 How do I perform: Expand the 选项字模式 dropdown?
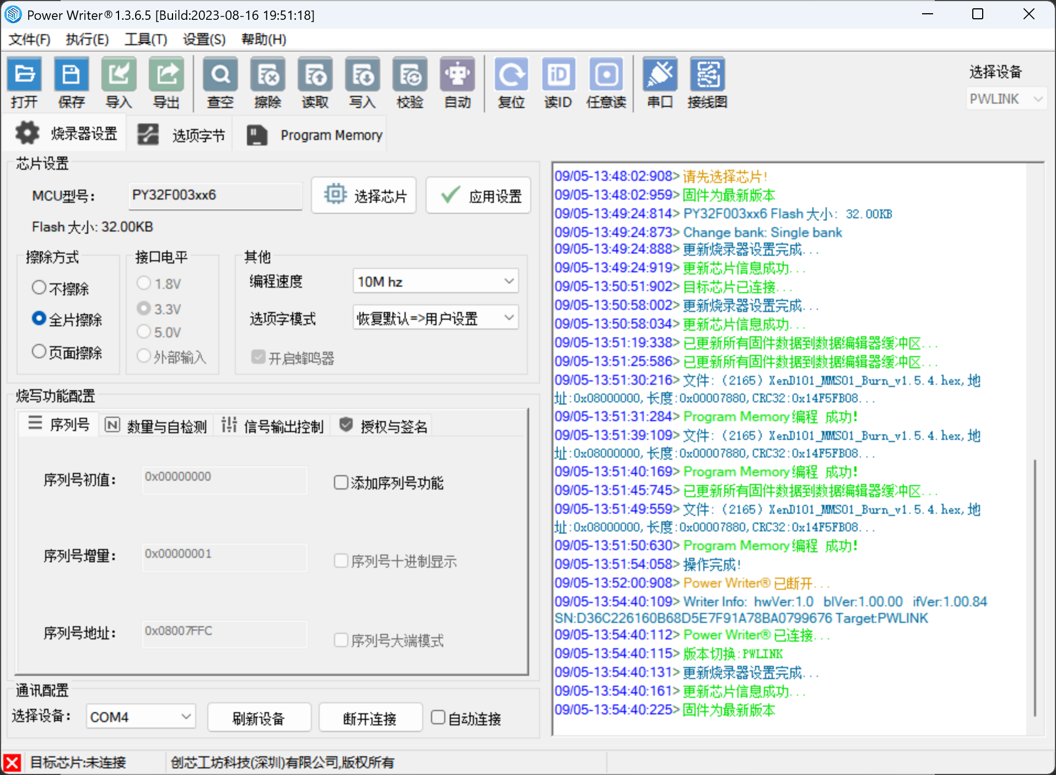point(435,318)
